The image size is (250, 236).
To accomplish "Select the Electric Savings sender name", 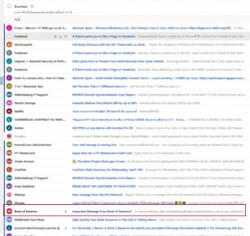I will tap(25, 103).
